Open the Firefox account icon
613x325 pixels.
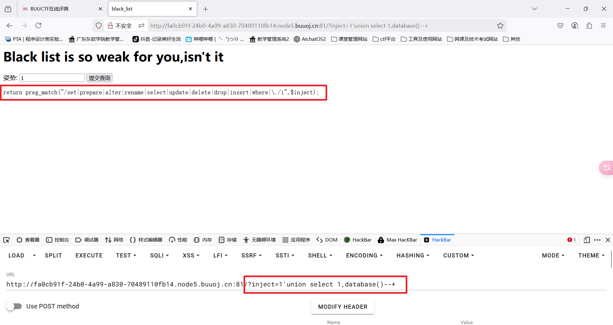click(575, 25)
